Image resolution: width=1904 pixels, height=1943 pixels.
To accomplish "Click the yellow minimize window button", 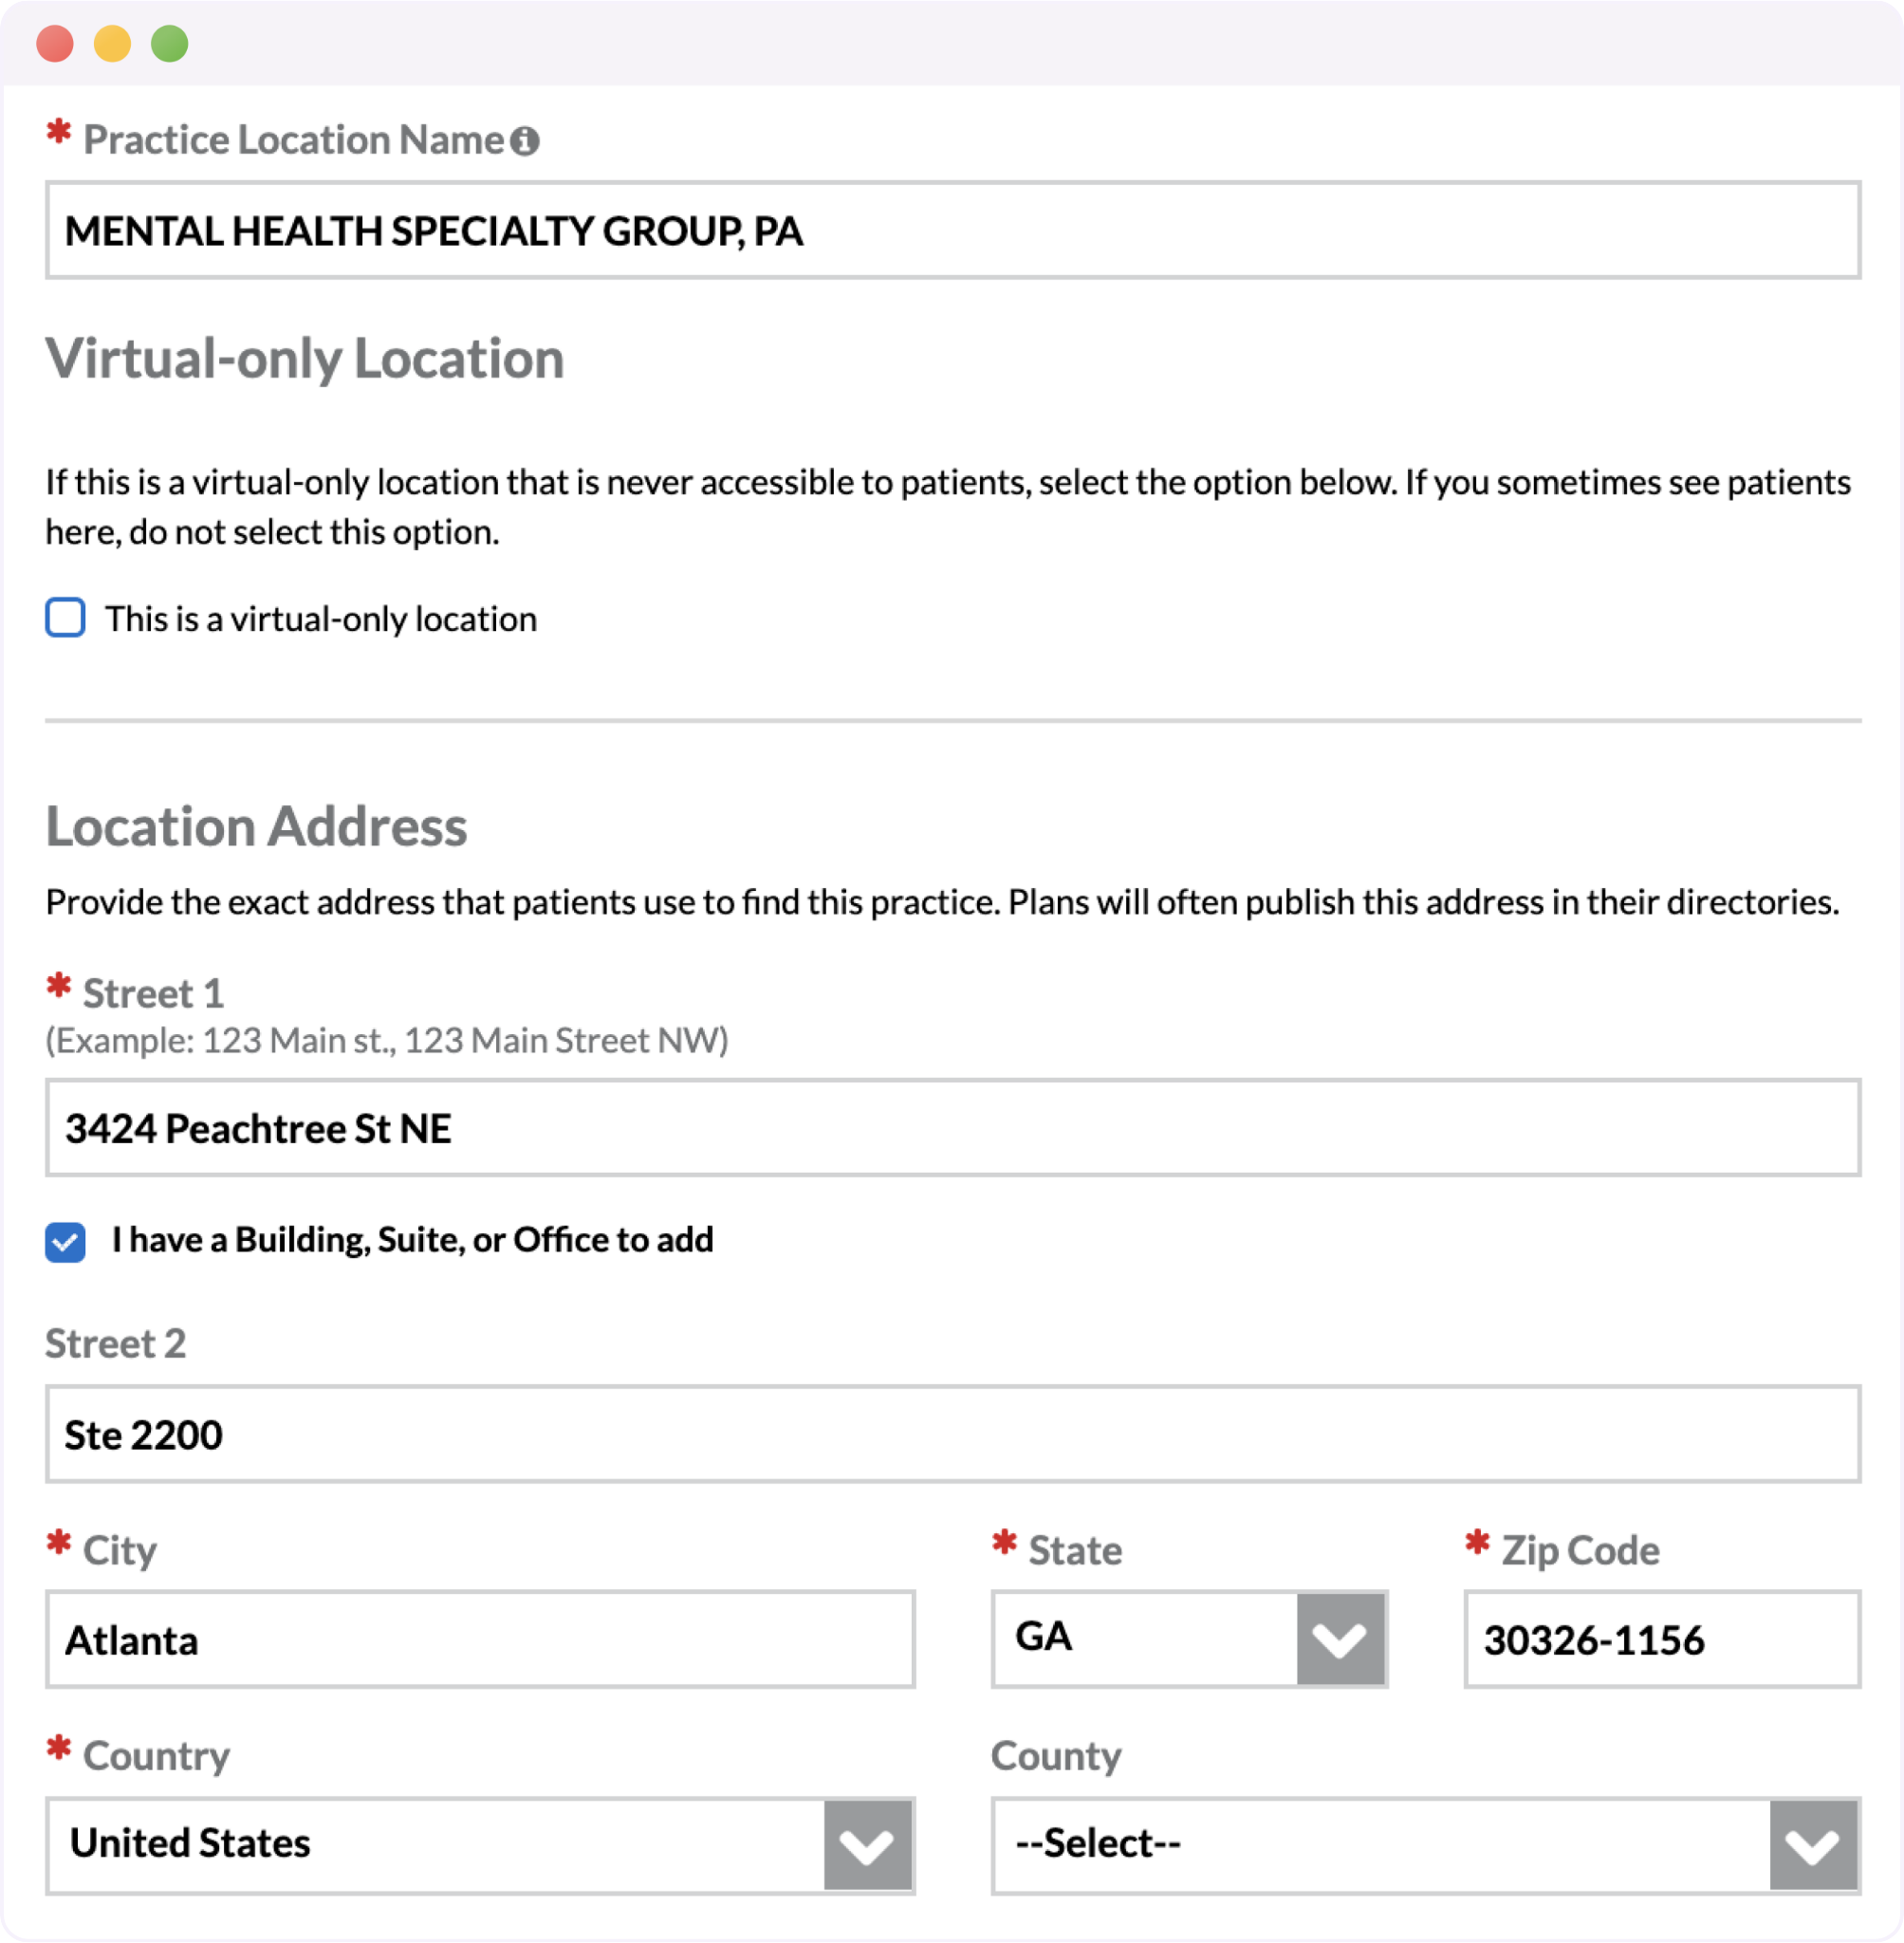I will 112,44.
